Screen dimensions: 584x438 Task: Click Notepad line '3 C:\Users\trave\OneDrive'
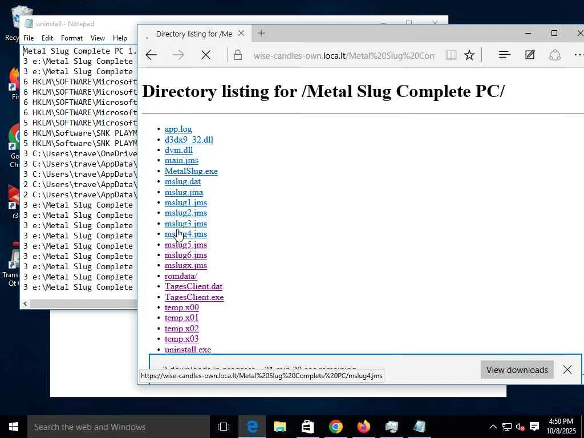80,153
